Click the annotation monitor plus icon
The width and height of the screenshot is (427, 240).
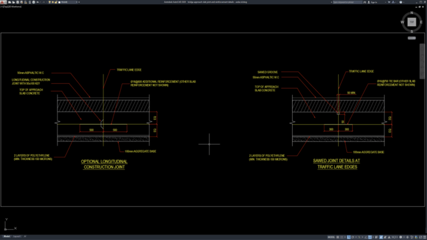click(408, 237)
